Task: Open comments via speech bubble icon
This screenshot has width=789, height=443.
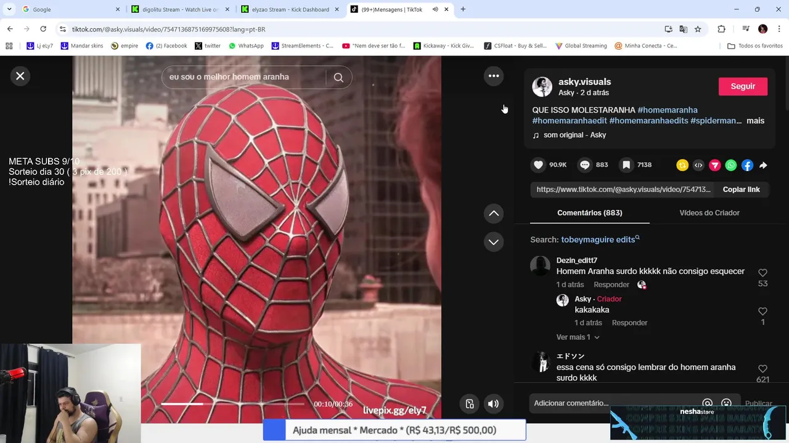Action: pos(585,165)
